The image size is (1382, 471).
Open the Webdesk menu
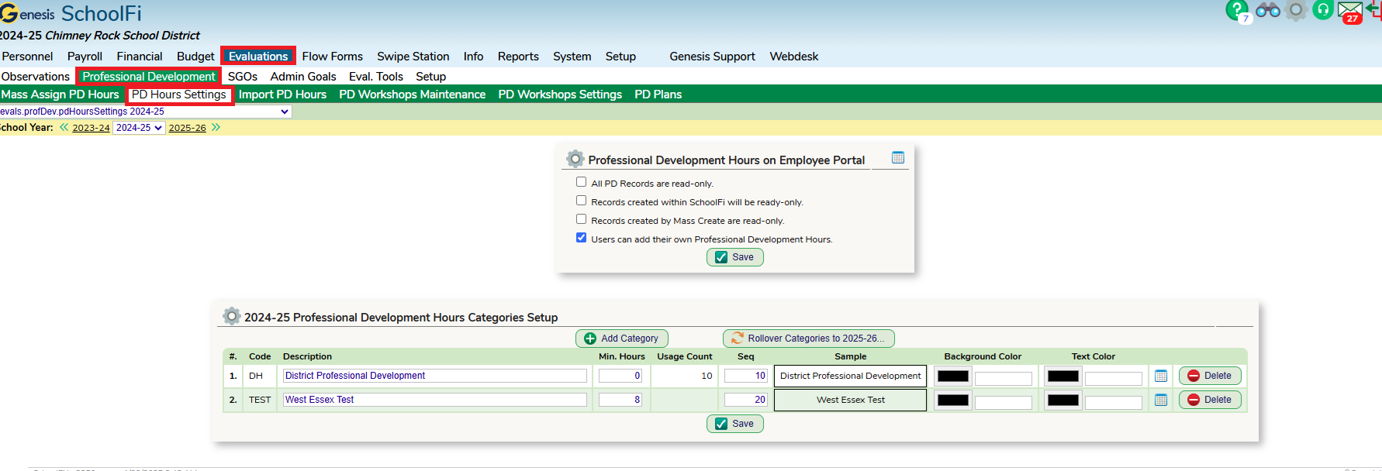pos(793,57)
